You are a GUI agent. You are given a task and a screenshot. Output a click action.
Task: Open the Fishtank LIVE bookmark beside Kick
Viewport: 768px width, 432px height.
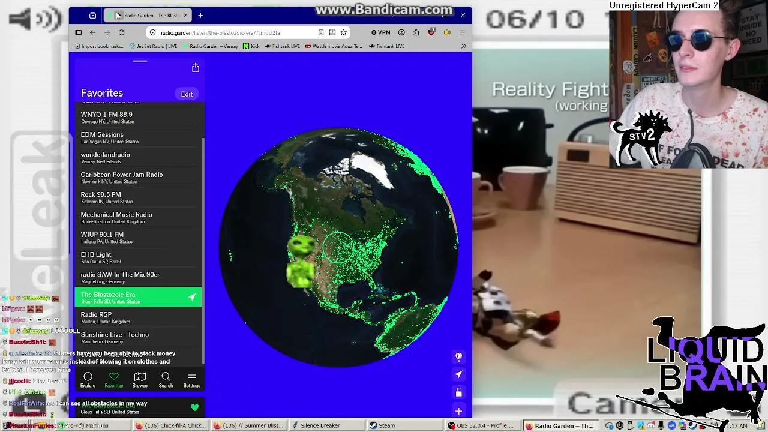[283, 46]
